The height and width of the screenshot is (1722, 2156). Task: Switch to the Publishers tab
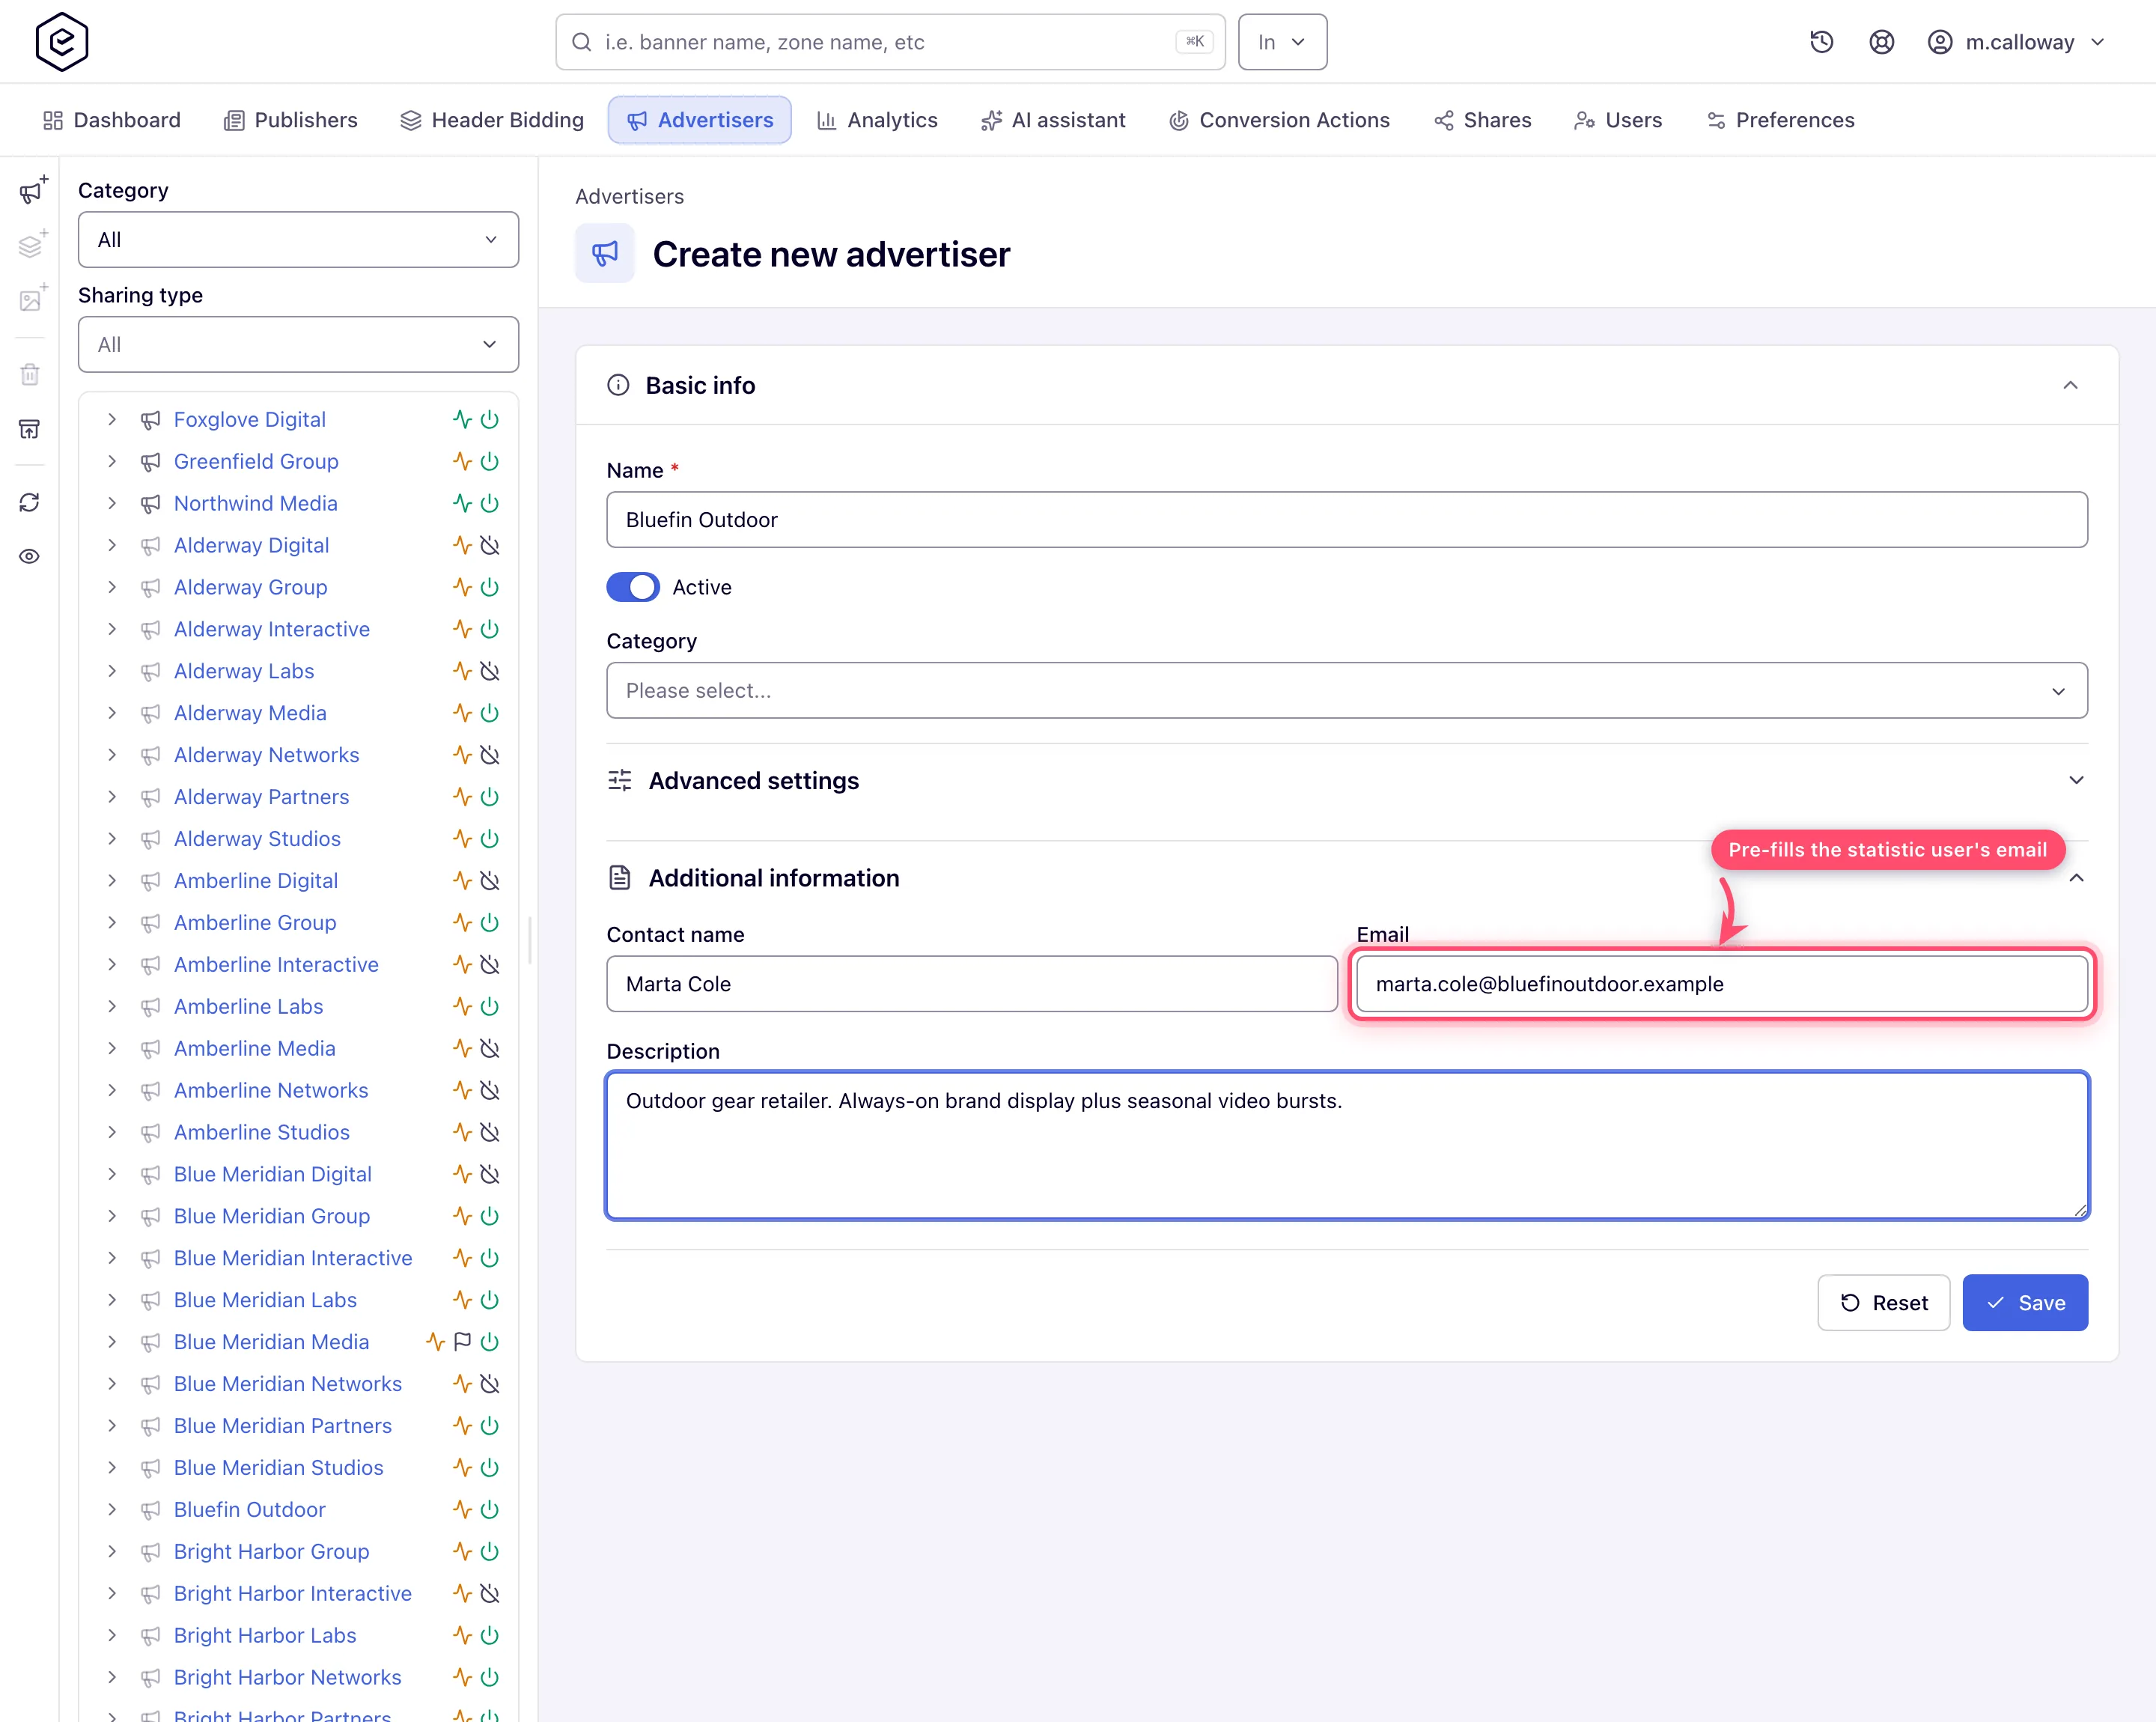click(x=291, y=120)
